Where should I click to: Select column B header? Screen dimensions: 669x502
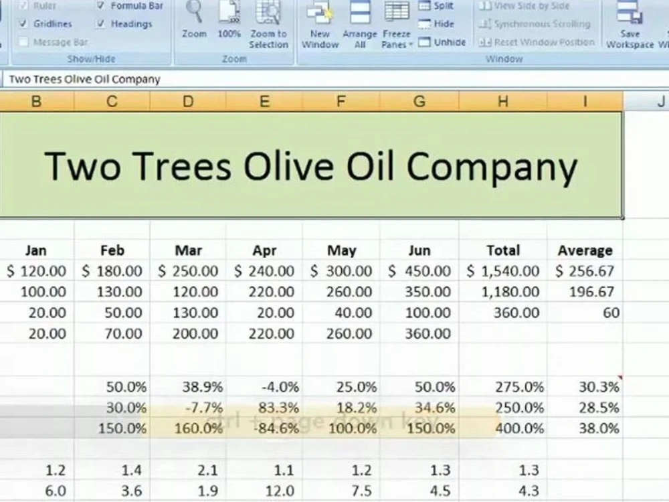(x=37, y=102)
